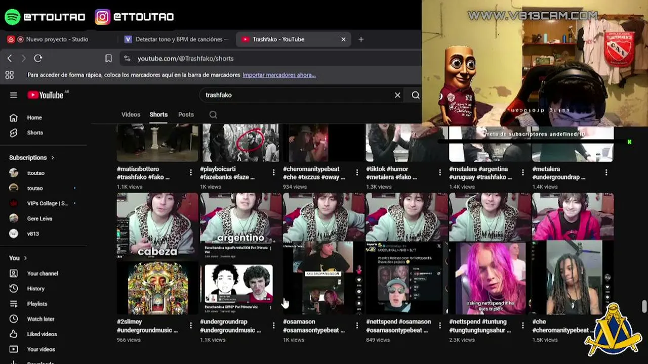Click the vertical page scrollbar thumb
Screen dimensions: 648x364
pyautogui.click(x=644, y=306)
